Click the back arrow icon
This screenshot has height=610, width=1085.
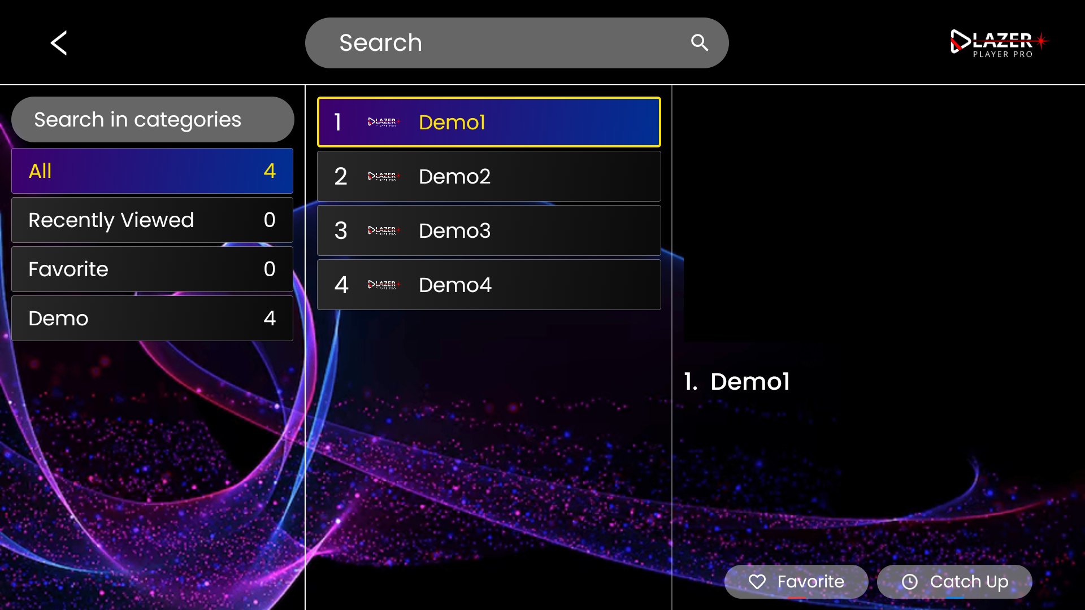pyautogui.click(x=59, y=43)
